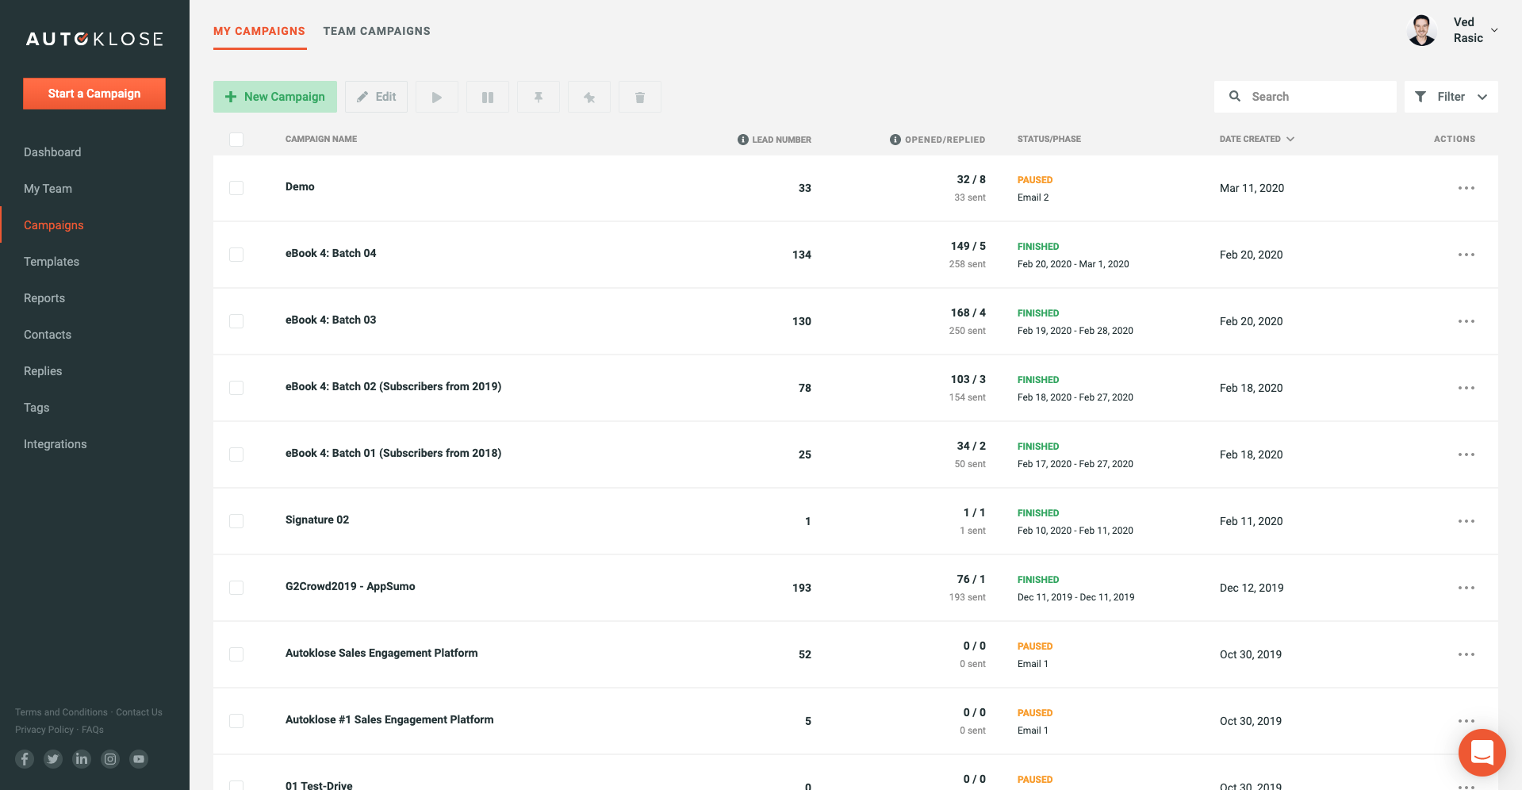This screenshot has width=1522, height=790.
Task: Click the Lead Number info icon
Action: (743, 140)
